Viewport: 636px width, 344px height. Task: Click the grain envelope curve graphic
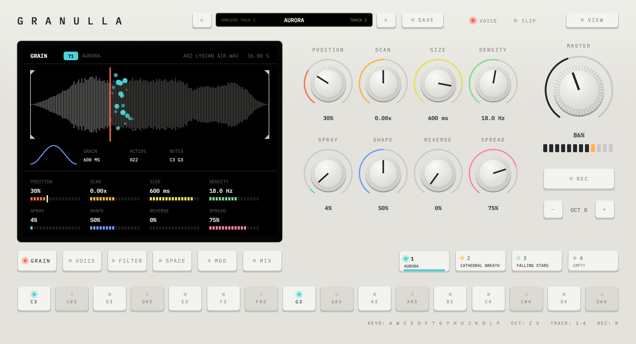pyautogui.click(x=54, y=155)
